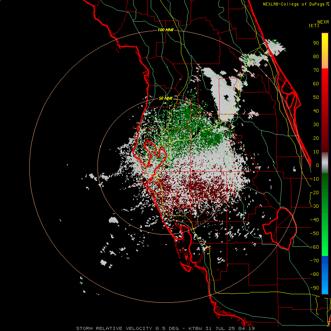The height and width of the screenshot is (331, 331).
Task: Click the positive 50 knot scale label
Action: 316,97
